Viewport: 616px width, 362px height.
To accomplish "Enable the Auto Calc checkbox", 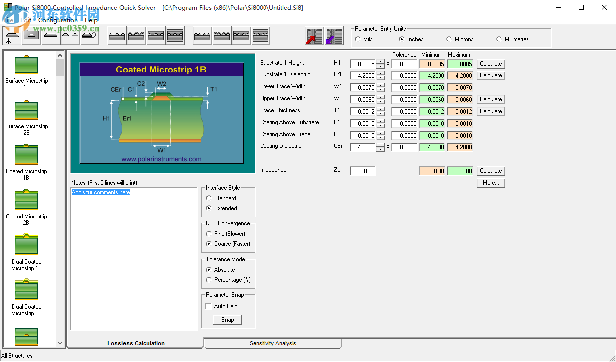I will pyautogui.click(x=209, y=306).
